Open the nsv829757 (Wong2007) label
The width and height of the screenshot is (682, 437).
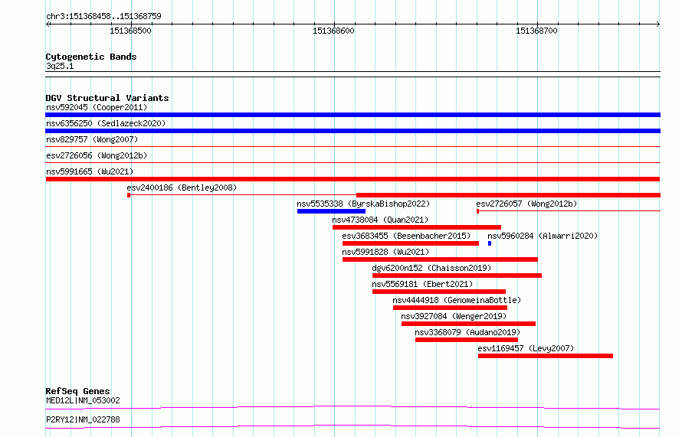[92, 139]
